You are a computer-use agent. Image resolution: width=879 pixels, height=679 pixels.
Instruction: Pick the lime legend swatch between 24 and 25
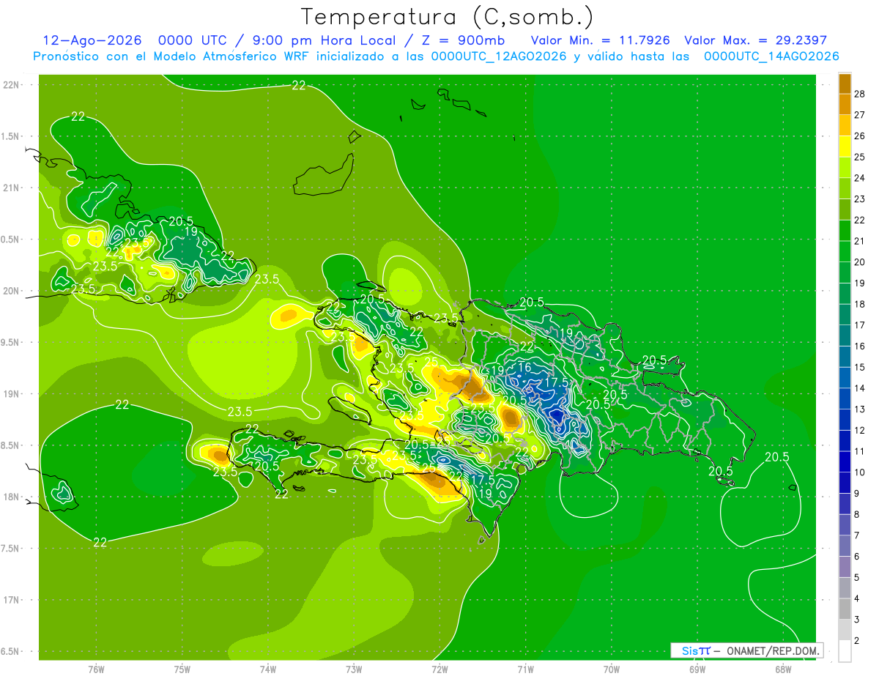(845, 168)
